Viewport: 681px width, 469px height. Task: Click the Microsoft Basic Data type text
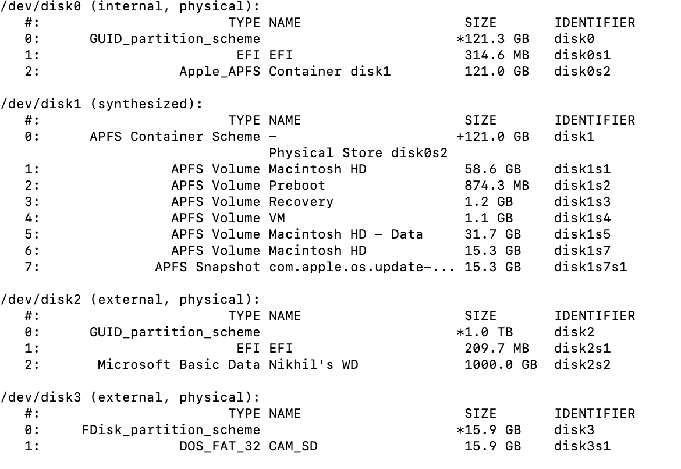179,365
